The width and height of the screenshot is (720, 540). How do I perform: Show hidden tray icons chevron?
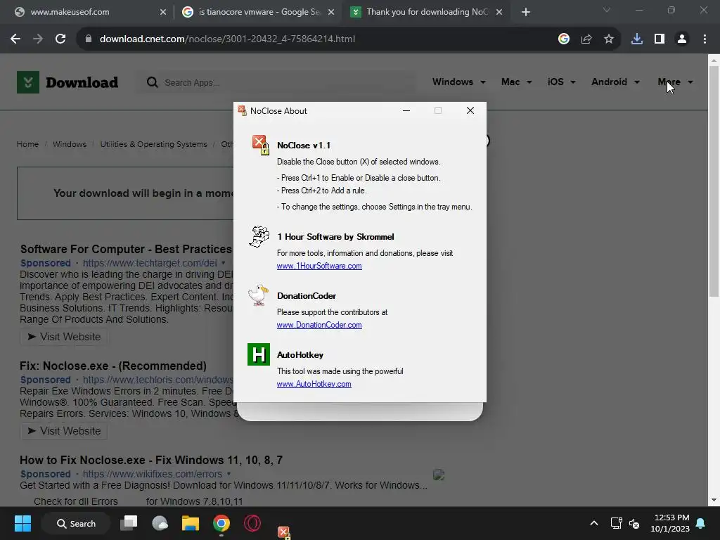tap(593, 523)
